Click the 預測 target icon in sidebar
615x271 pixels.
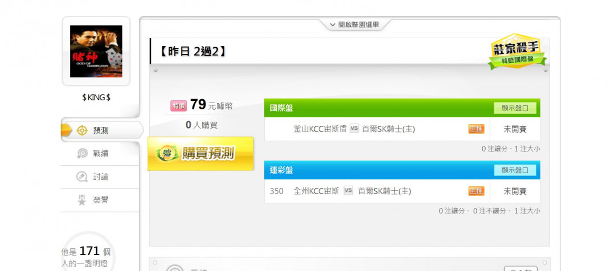82,130
